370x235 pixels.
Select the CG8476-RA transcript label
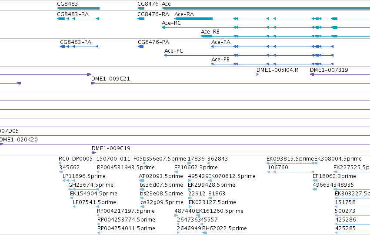coord(153,14)
